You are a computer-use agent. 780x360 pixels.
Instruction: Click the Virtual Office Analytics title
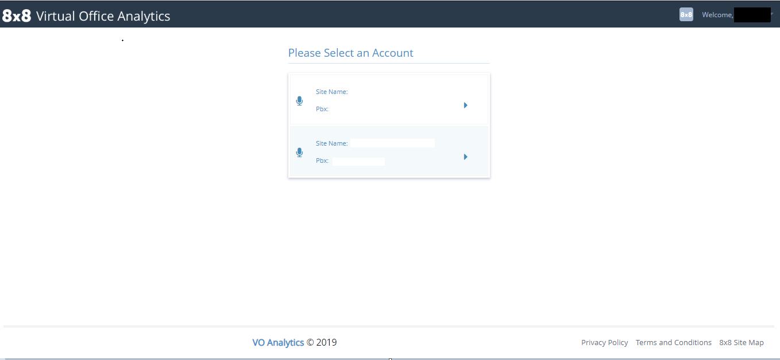point(103,16)
